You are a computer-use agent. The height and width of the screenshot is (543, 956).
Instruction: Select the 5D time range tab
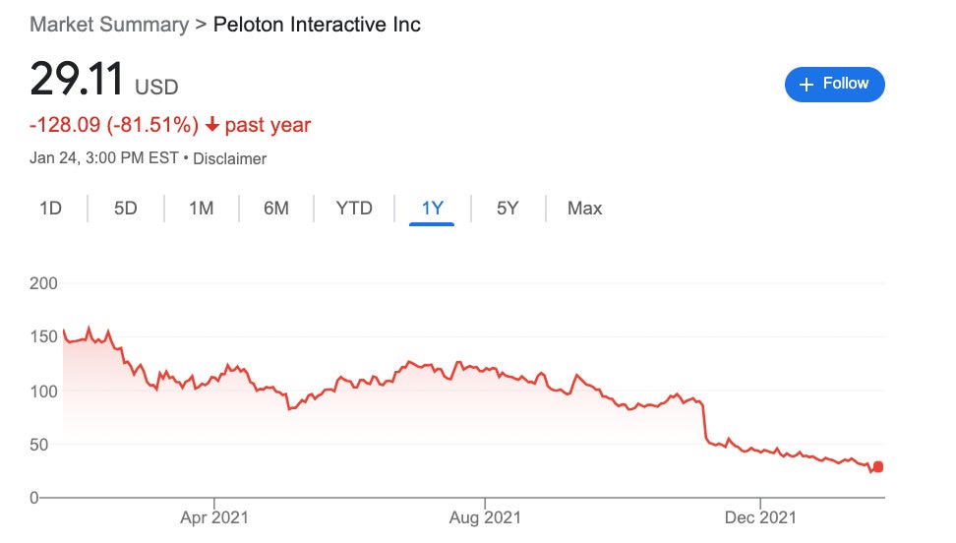click(x=126, y=209)
